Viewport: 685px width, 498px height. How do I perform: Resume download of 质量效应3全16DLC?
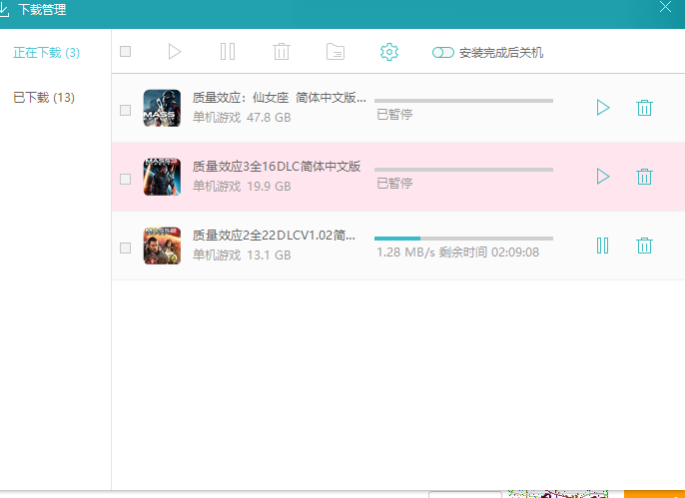coord(603,177)
